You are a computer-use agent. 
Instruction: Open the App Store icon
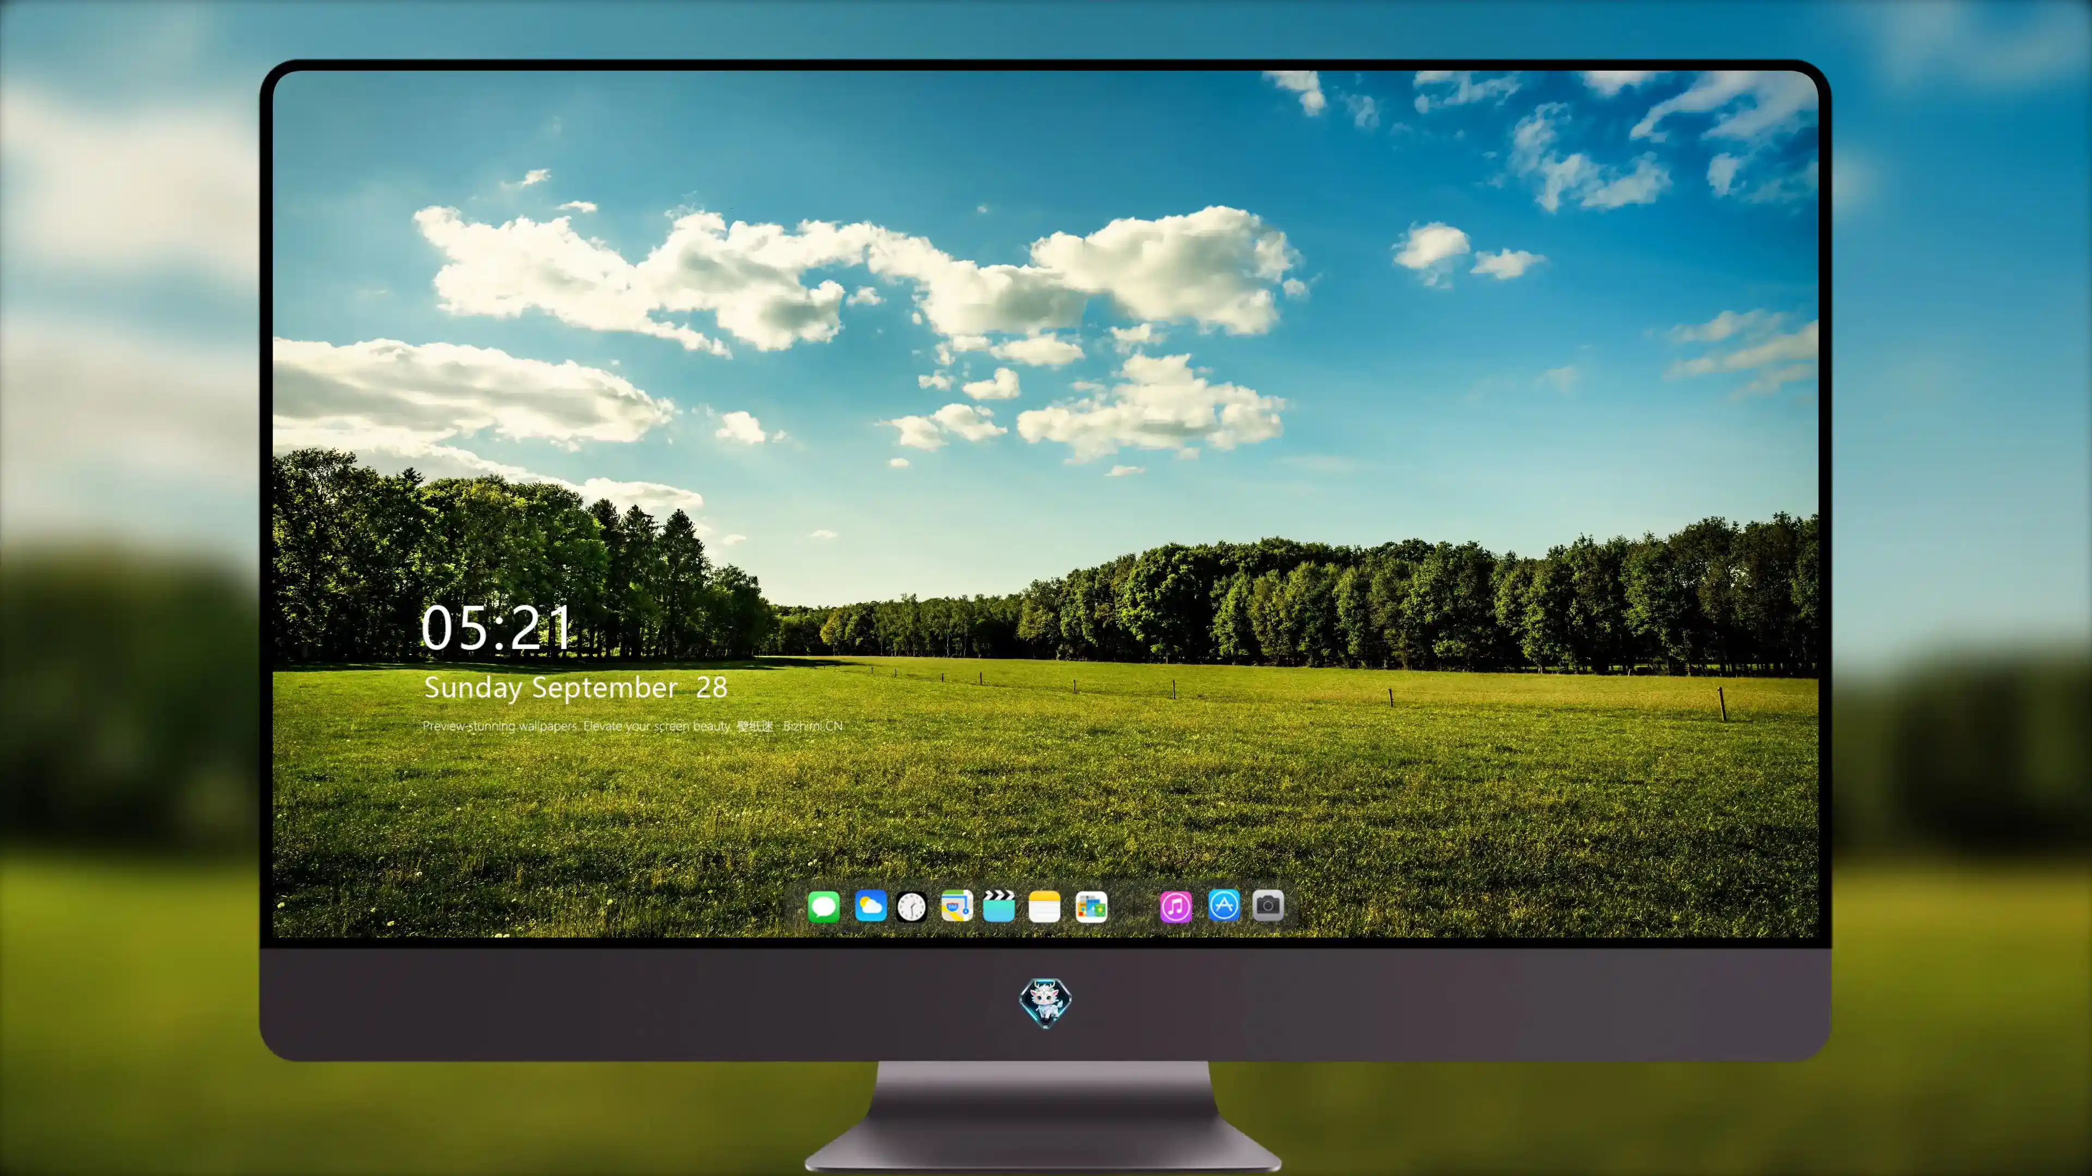tap(1224, 905)
